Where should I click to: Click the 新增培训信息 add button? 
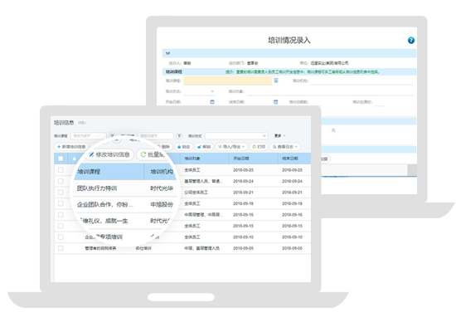[71, 147]
